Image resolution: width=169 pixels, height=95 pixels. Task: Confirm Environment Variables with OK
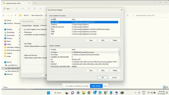102,77
